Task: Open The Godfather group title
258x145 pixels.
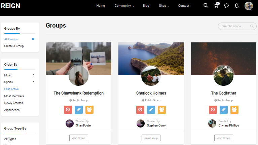Action: pyautogui.click(x=224, y=93)
